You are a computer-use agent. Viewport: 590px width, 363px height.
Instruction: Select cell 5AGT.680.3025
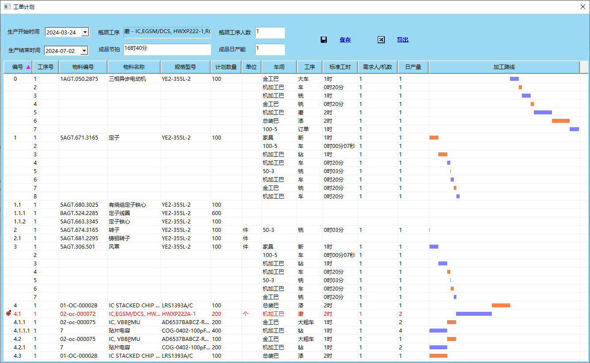83,205
